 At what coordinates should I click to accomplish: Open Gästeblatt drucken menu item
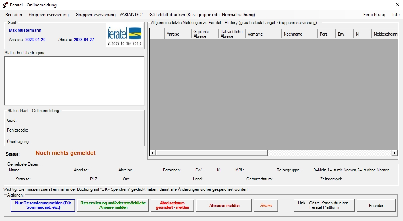click(202, 15)
